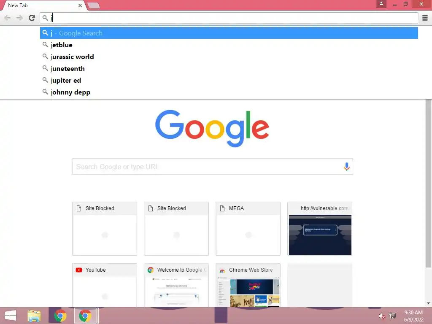
Task: Click the YouTube favicon on its tile
Action: pyautogui.click(x=79, y=270)
